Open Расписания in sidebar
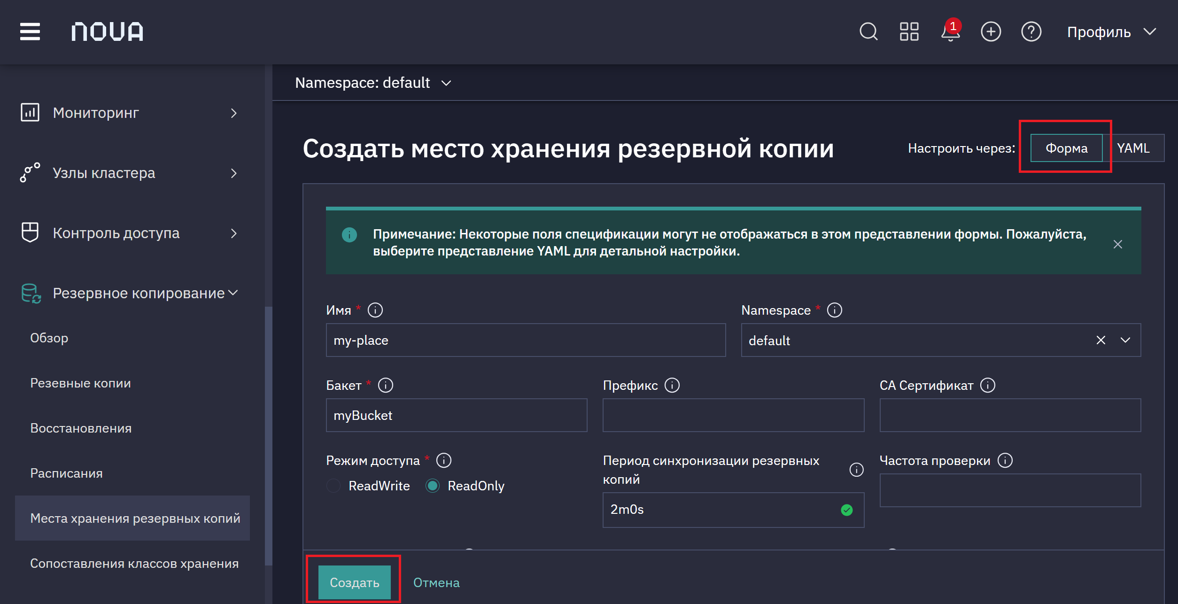Screen dimensions: 1178x604 [66, 473]
